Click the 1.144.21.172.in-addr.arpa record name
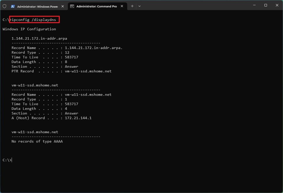Screen dimensions: 283x193 tap(39, 38)
